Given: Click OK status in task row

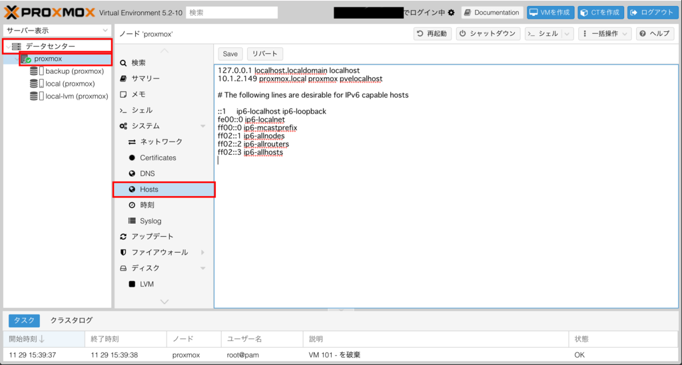Looking at the screenshot, I should [x=579, y=355].
